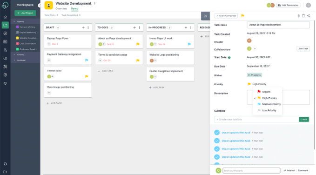Click the attachment paperclip icon in task panel
The image size is (316, 175).
[x=298, y=15]
